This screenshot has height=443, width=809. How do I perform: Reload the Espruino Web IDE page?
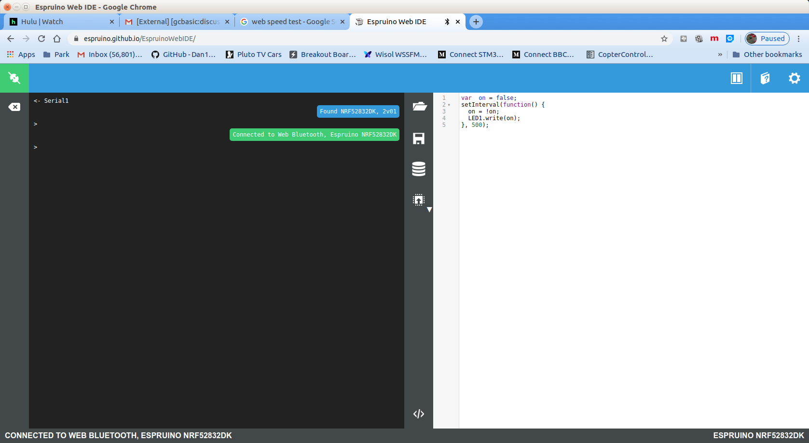click(x=41, y=39)
